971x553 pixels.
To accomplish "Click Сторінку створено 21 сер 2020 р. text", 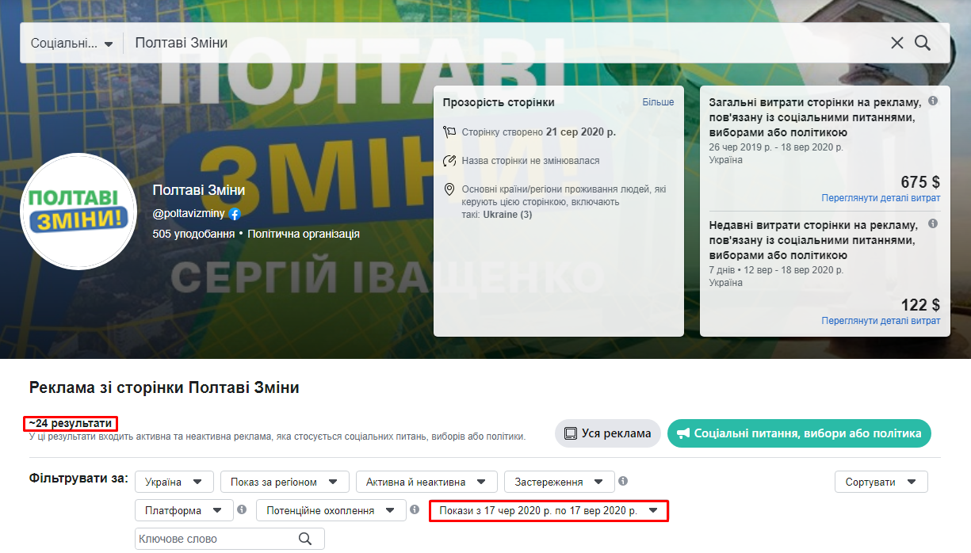I will coord(539,132).
